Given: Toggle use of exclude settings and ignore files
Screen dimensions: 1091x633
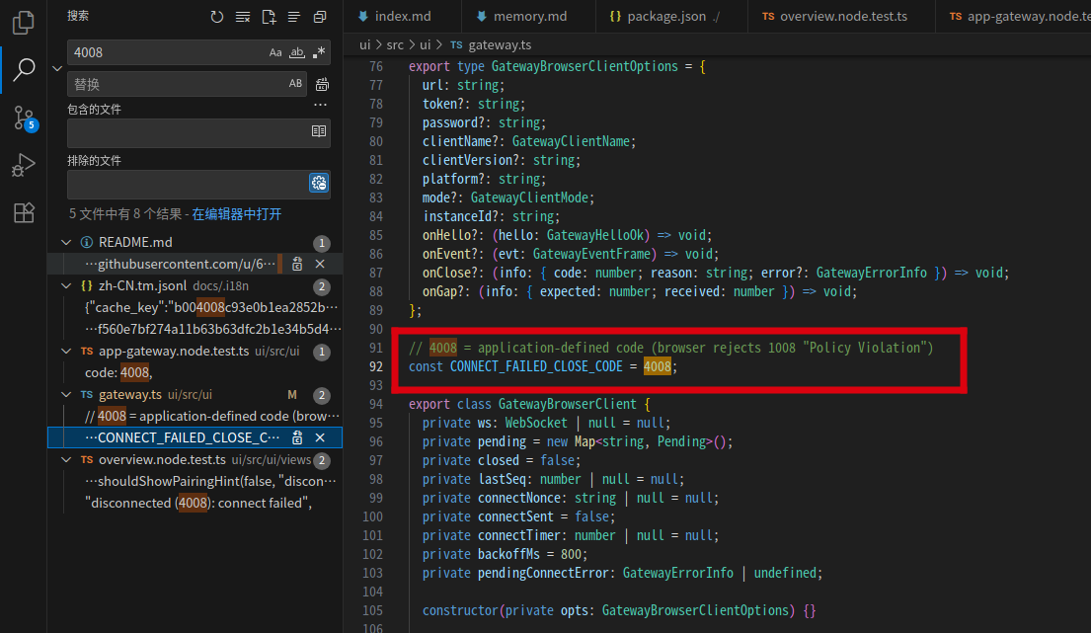Looking at the screenshot, I should (x=319, y=183).
